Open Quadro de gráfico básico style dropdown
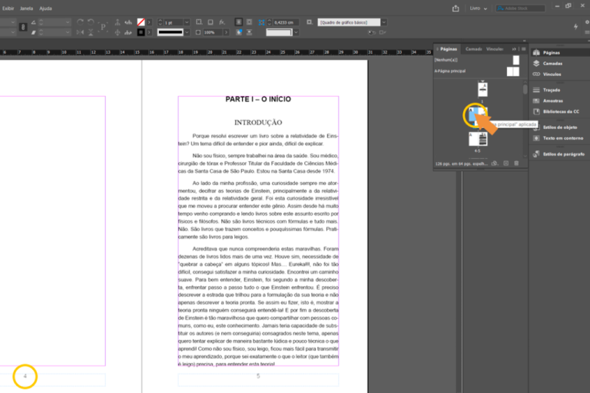The image size is (590, 393). pyautogui.click(x=384, y=22)
